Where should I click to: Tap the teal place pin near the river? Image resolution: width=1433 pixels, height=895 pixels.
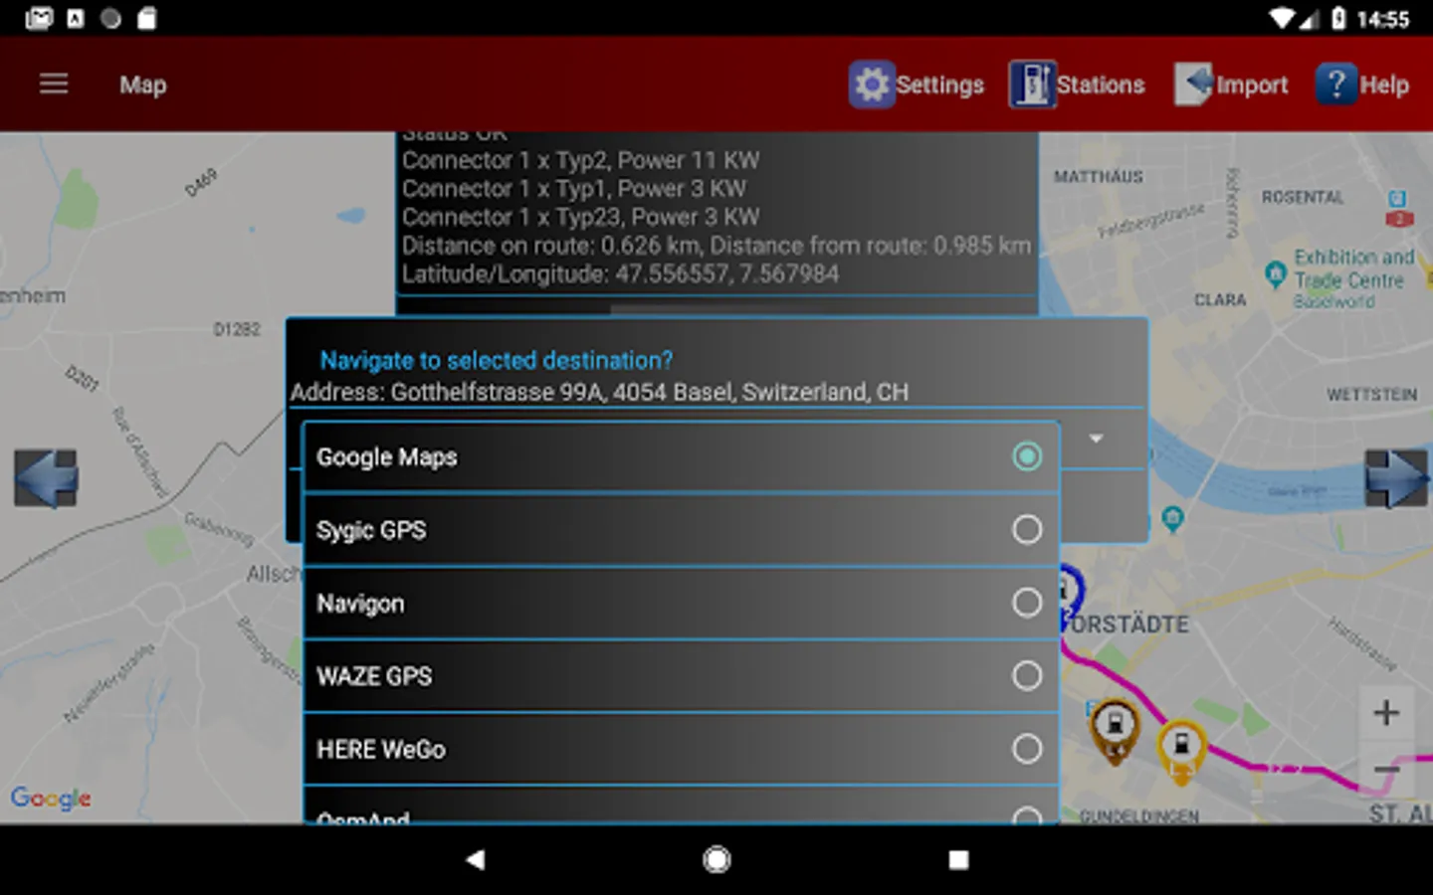tap(1172, 518)
